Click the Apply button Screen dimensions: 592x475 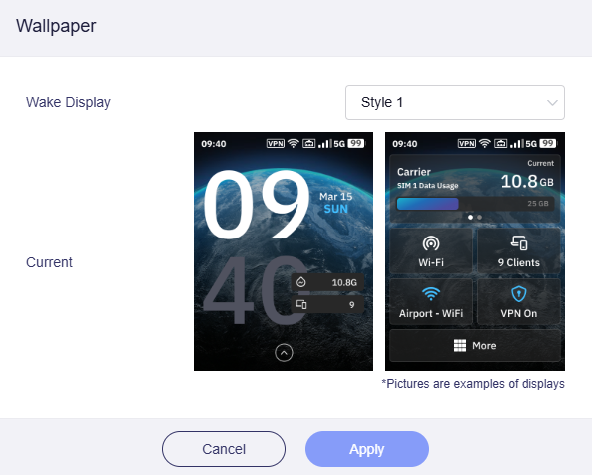[x=367, y=449]
